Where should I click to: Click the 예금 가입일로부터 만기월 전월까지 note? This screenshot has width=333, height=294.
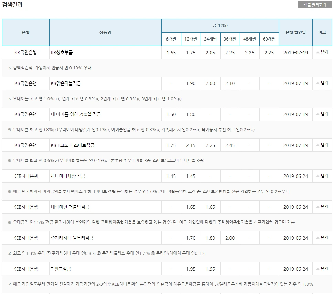pos(161,284)
